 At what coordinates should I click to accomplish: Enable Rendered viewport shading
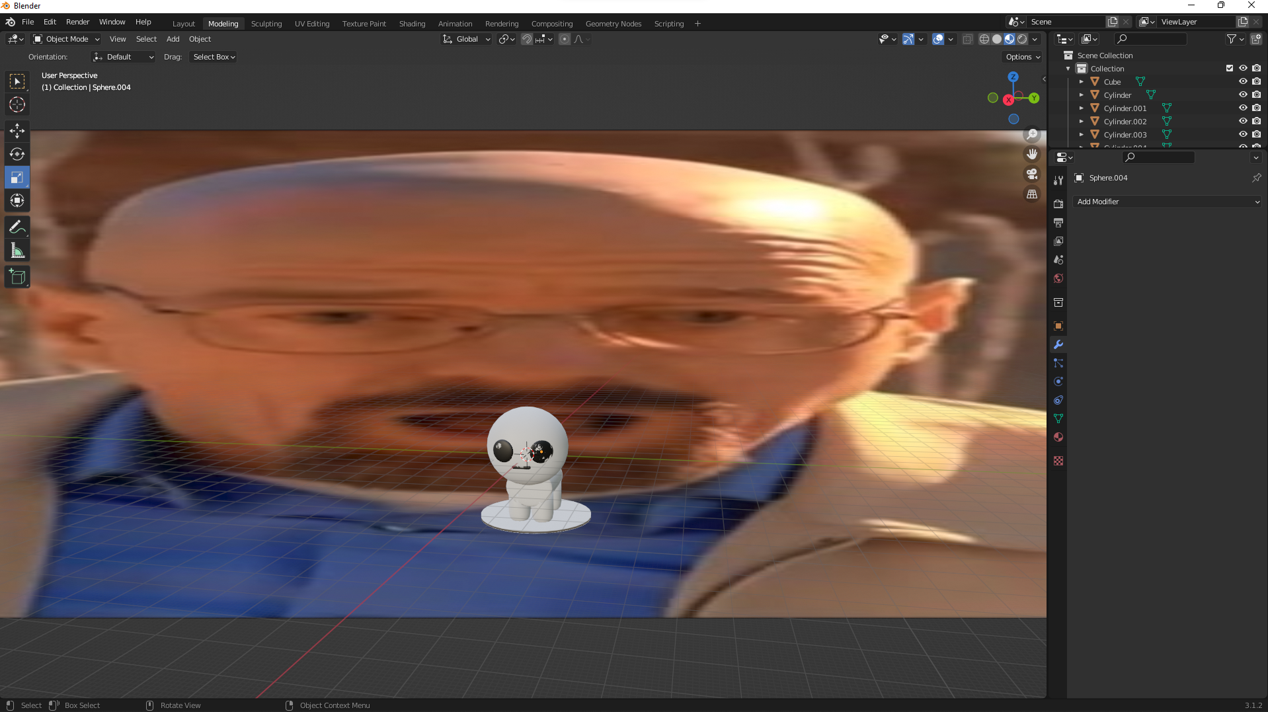[1022, 39]
